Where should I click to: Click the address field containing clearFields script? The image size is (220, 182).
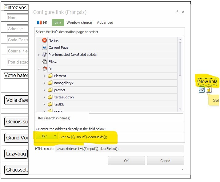121,137
